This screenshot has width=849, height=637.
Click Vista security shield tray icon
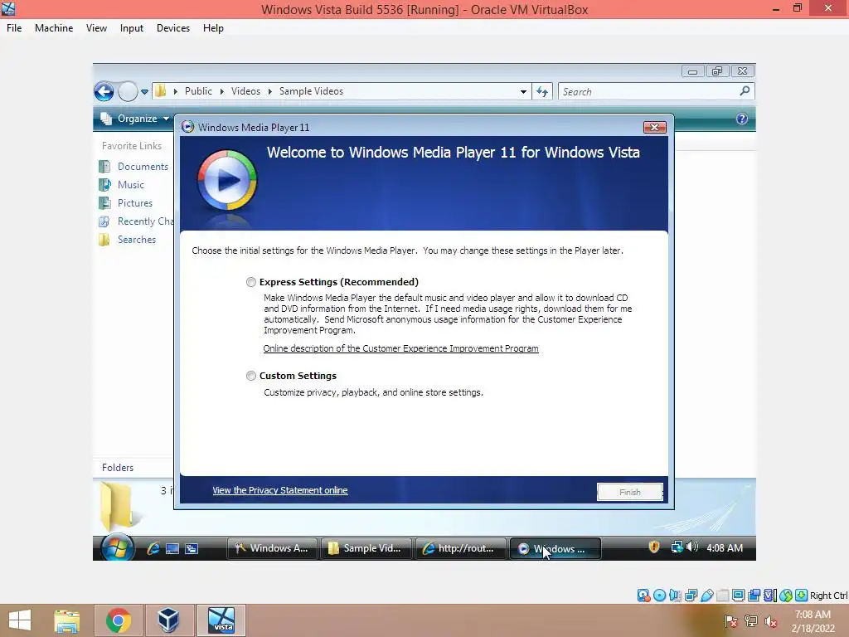click(x=654, y=547)
